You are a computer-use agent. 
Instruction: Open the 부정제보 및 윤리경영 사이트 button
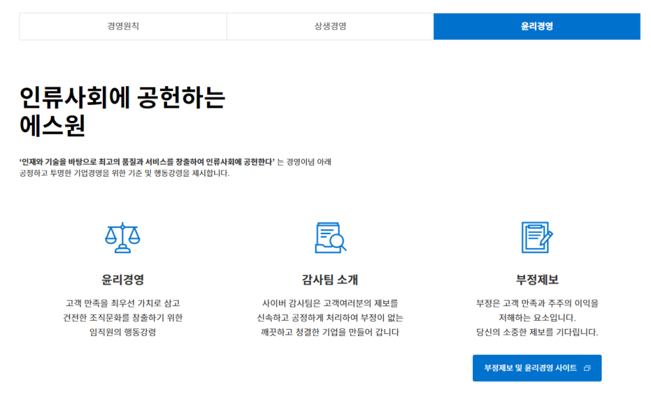pyautogui.click(x=537, y=368)
